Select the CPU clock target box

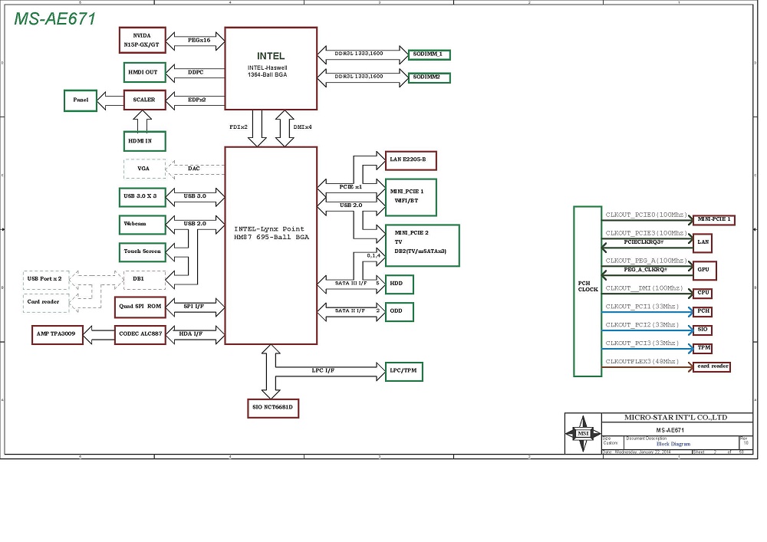[x=703, y=294]
